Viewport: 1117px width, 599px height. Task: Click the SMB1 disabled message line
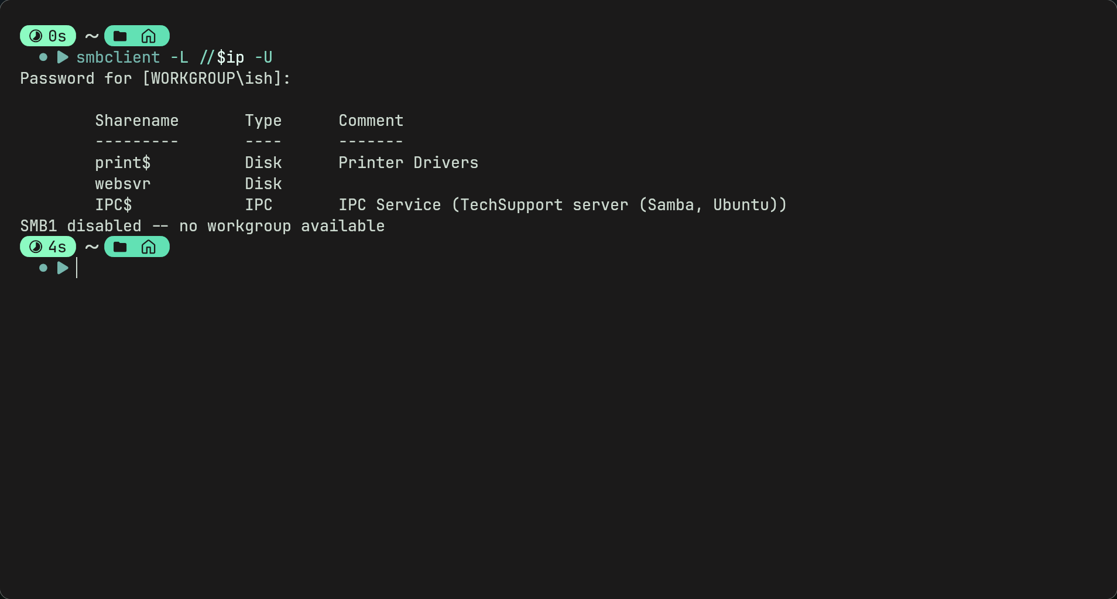[203, 226]
